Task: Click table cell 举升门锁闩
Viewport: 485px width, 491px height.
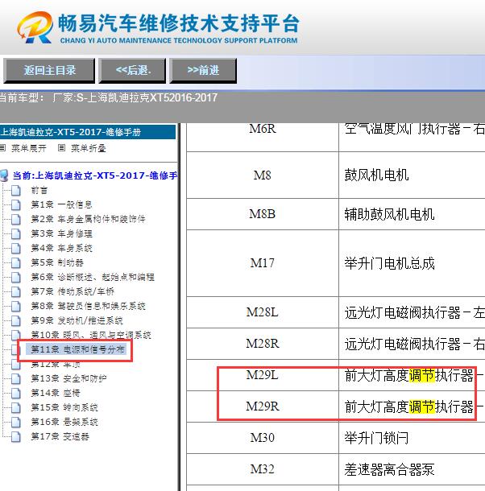Action: pyautogui.click(x=412, y=437)
